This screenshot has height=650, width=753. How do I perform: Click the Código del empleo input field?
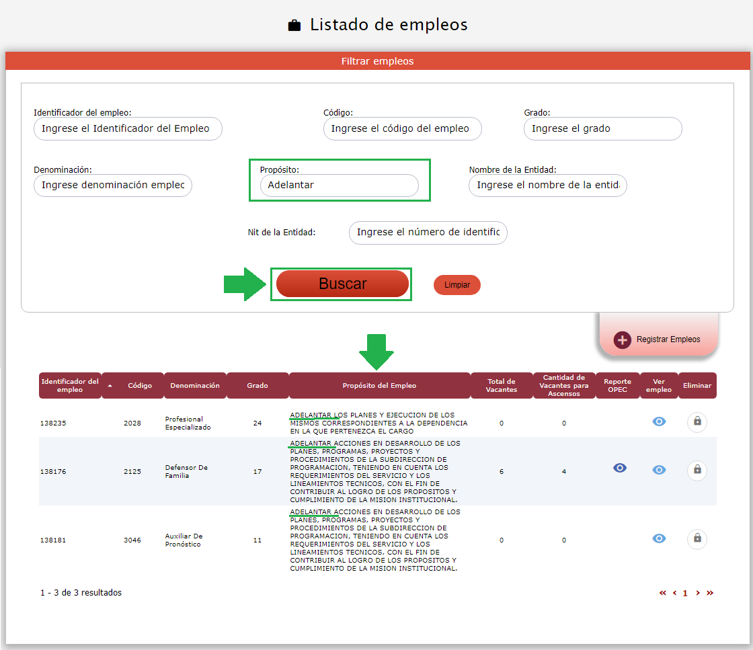point(402,129)
